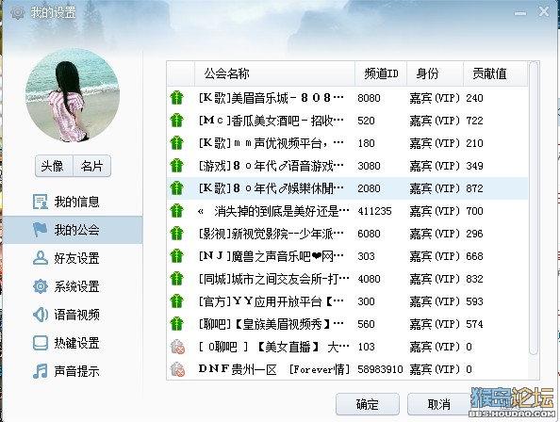Click the green shirt icon for channel 3080 row
This screenshot has width=560, height=422.
[x=177, y=166]
